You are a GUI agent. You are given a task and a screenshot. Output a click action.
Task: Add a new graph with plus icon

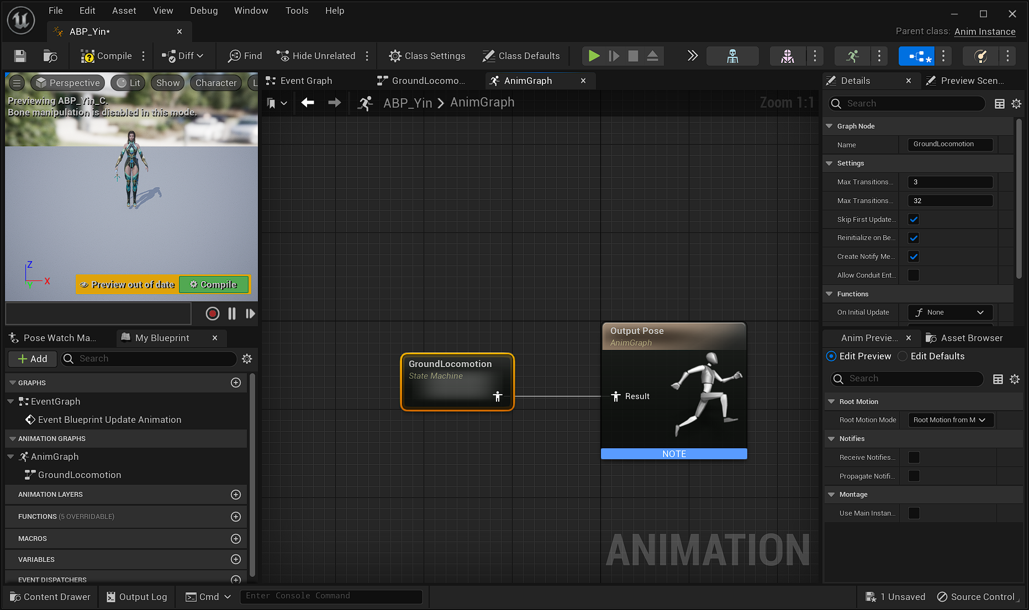point(236,383)
